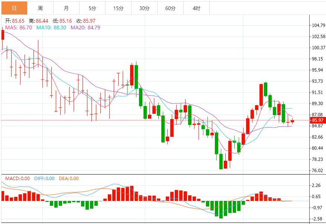Click the MACD value label
The image size is (326, 224).
coord(17,178)
